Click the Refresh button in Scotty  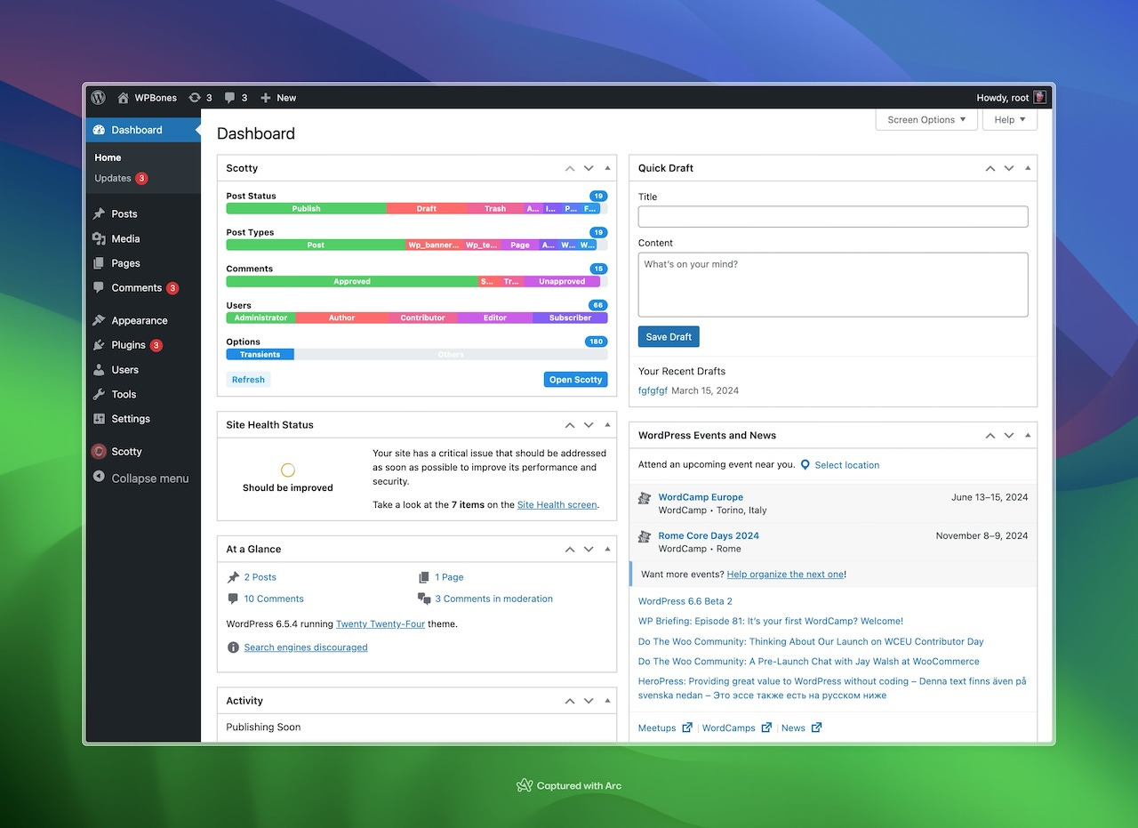click(248, 380)
